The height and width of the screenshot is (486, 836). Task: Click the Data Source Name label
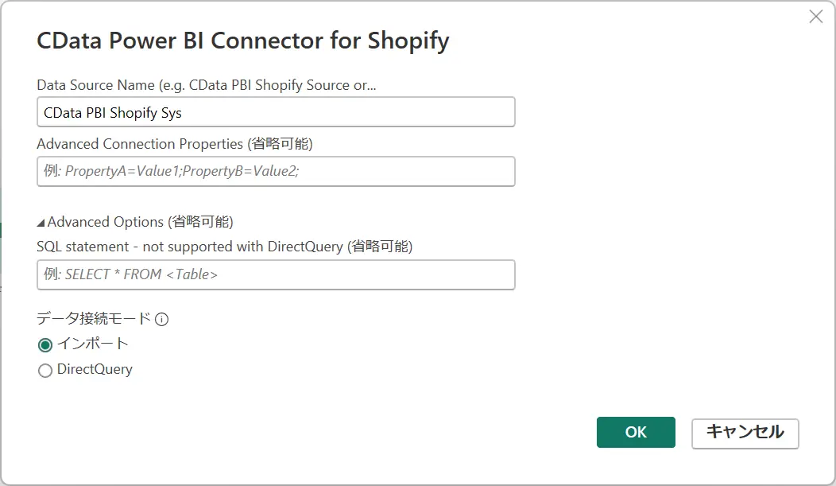(x=206, y=85)
